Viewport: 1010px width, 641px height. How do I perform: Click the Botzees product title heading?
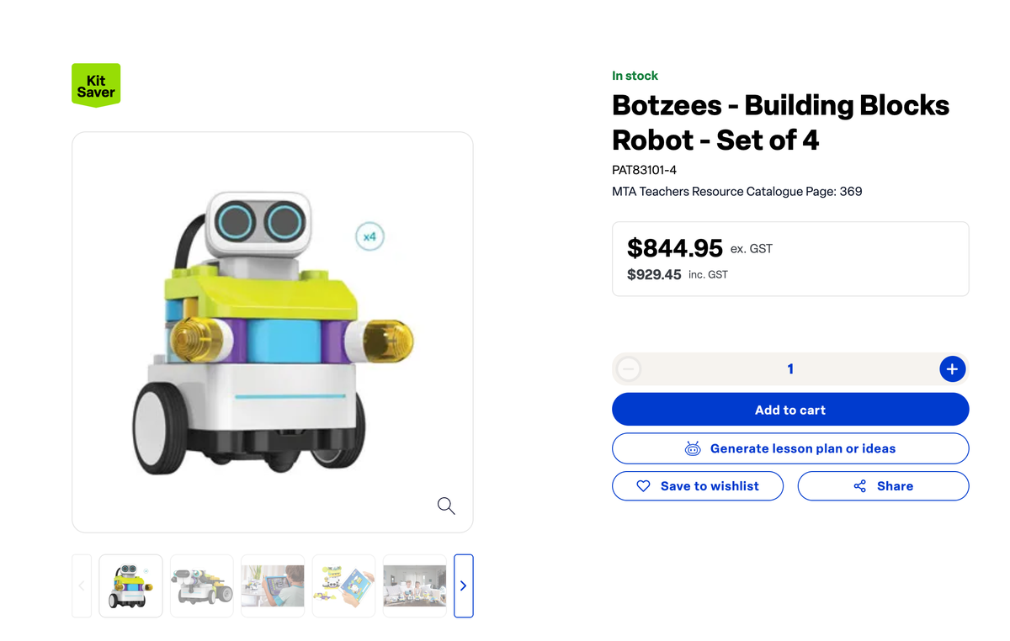tap(780, 122)
